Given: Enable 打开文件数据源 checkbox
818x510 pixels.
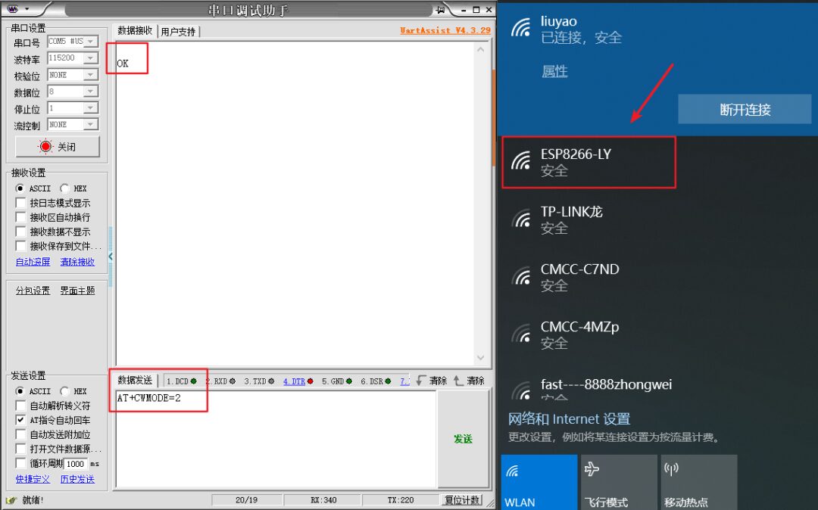Looking at the screenshot, I should 21,449.
